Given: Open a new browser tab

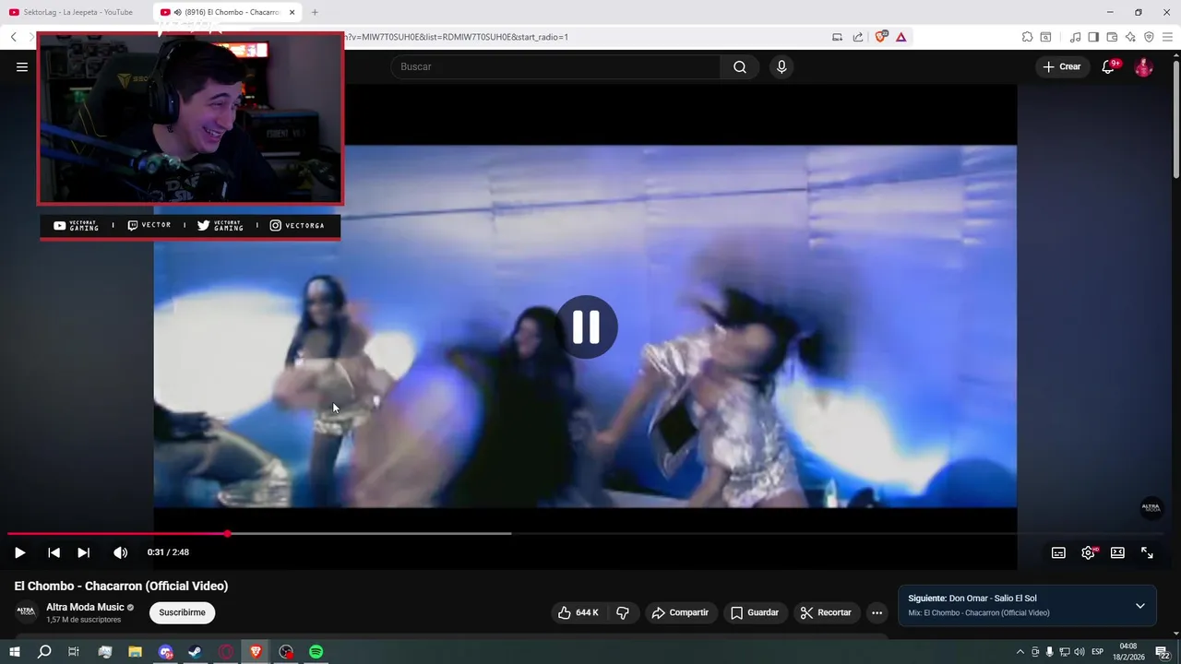Looking at the screenshot, I should (x=315, y=12).
